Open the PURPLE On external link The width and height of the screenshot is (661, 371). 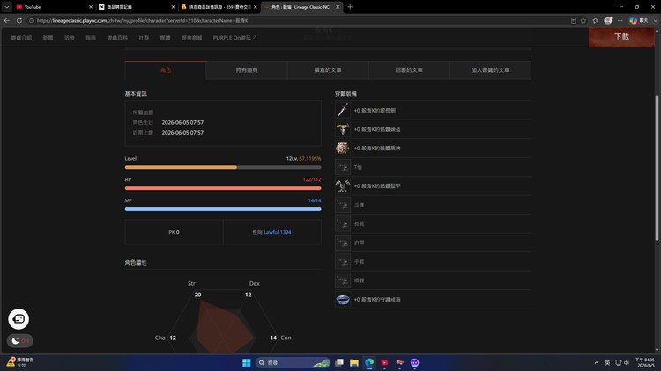click(x=234, y=38)
